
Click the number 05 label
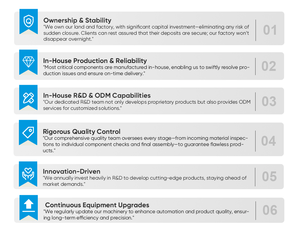tap(269, 177)
